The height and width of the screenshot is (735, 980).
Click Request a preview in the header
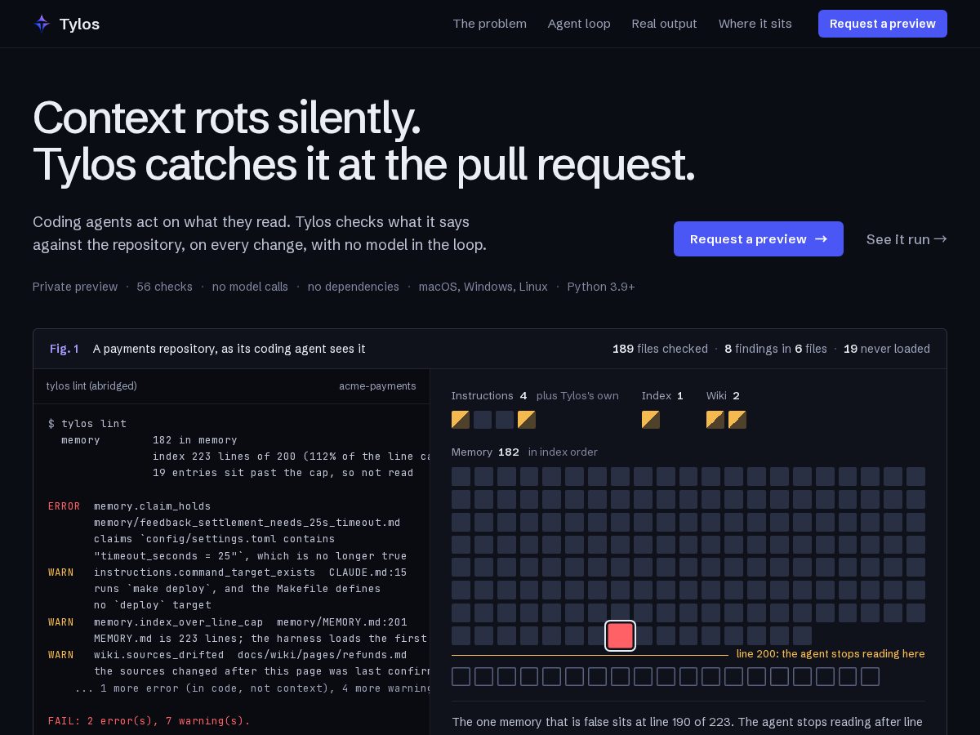tap(883, 24)
